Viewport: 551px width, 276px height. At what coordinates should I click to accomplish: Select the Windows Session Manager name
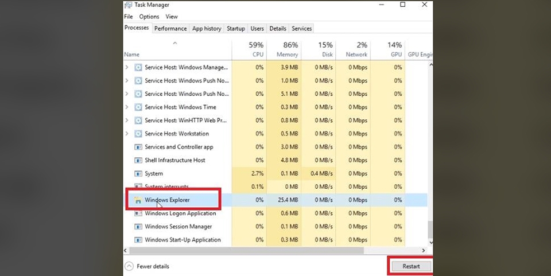(179, 227)
